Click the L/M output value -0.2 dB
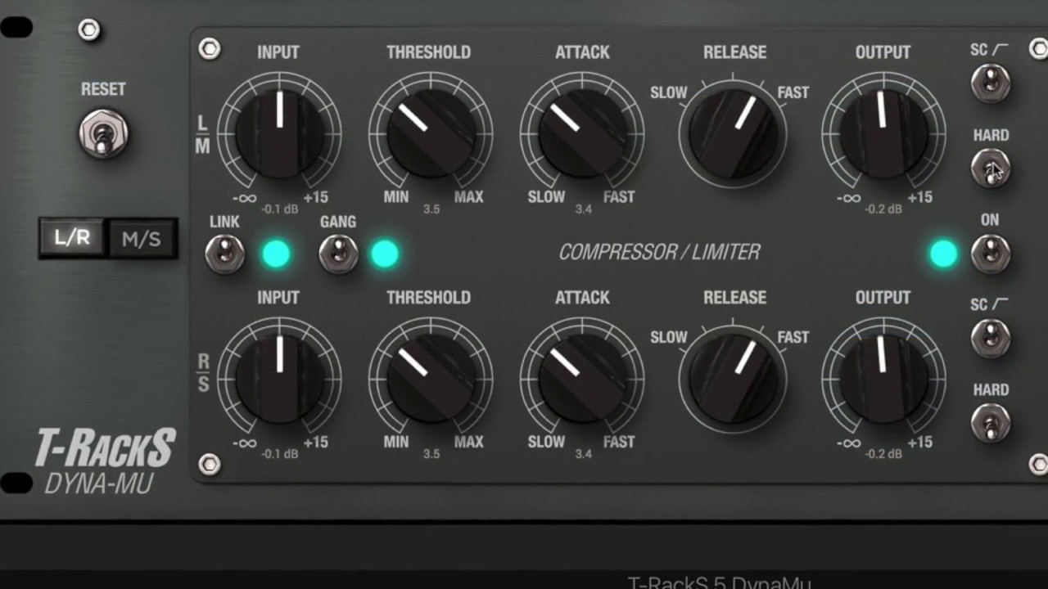The height and width of the screenshot is (589, 1048). (x=883, y=209)
